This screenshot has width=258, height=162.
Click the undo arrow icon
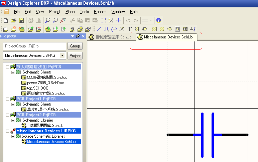pyautogui.click(x=128, y=20)
